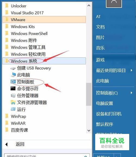Open Task Manager icon (任务管理器)
This screenshot has width=136, height=157.
13,96
